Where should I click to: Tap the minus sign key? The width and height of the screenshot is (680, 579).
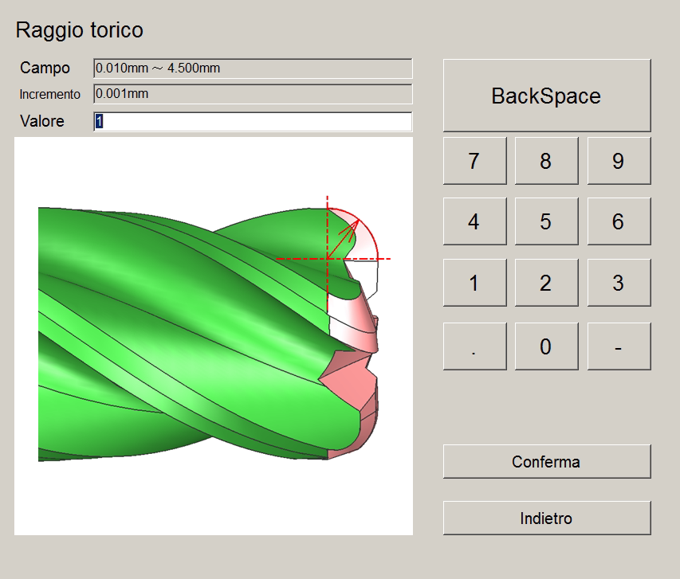pyautogui.click(x=619, y=346)
